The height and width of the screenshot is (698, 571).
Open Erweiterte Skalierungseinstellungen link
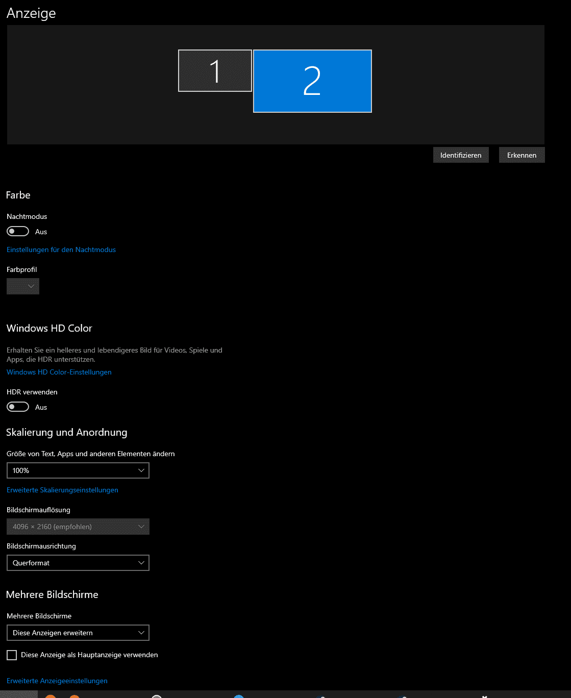[62, 490]
